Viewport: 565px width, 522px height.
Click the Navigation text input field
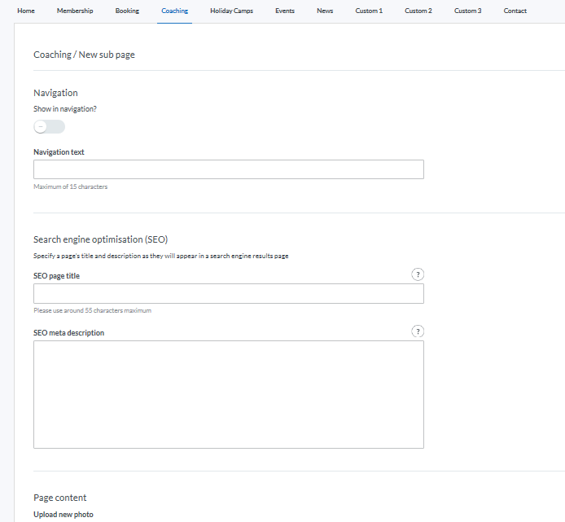[x=228, y=169]
